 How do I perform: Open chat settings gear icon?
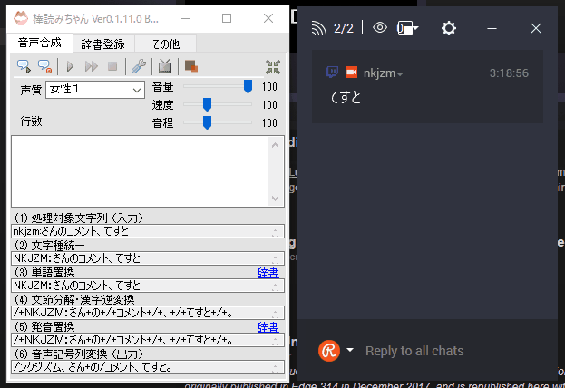(449, 28)
